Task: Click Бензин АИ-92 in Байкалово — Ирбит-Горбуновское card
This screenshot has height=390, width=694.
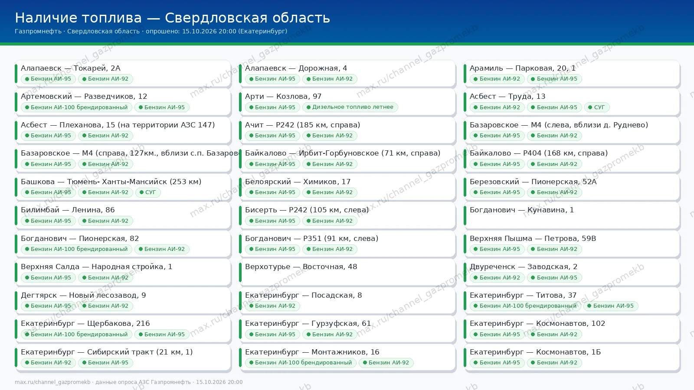Action: (330, 164)
